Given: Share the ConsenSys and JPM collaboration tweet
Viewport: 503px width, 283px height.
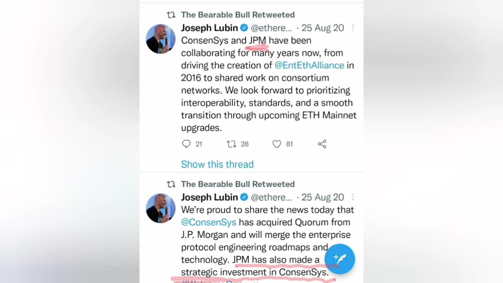Looking at the screenshot, I should tap(322, 144).
